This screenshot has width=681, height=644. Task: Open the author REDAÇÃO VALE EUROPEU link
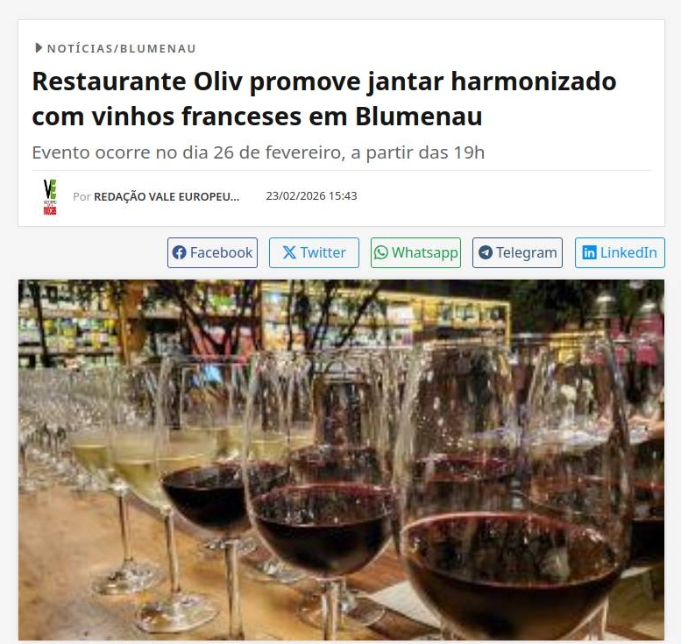(167, 197)
